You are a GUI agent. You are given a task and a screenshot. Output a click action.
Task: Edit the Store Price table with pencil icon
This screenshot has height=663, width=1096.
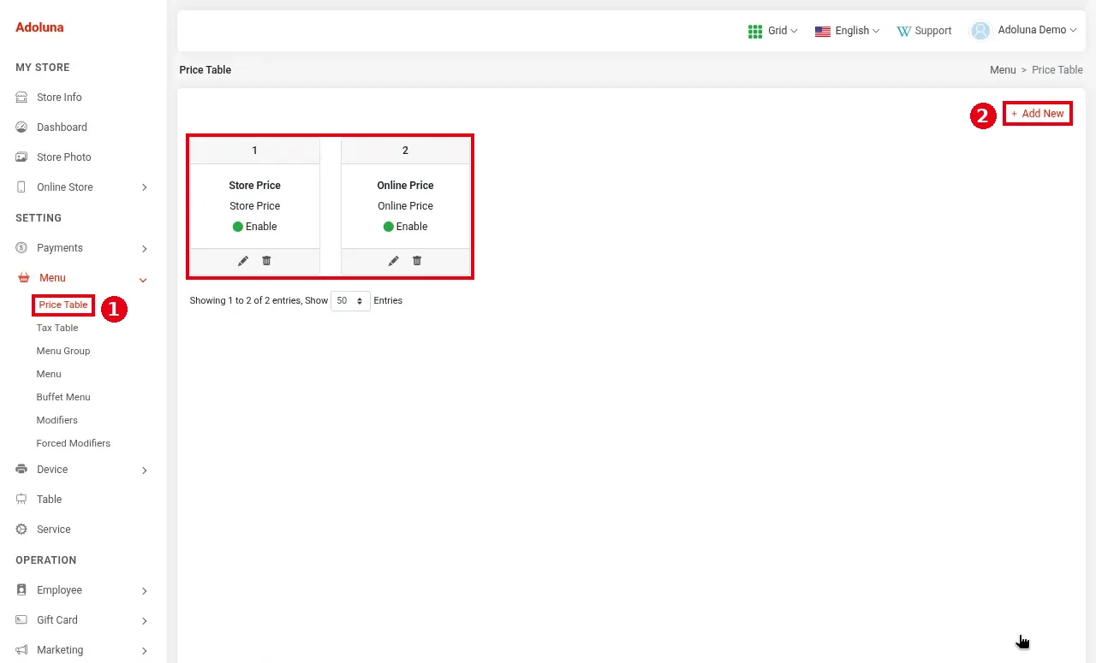(243, 261)
